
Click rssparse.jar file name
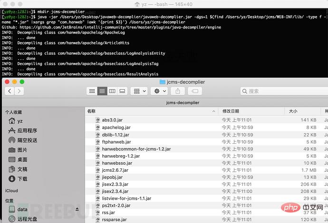[x=115, y=220]
